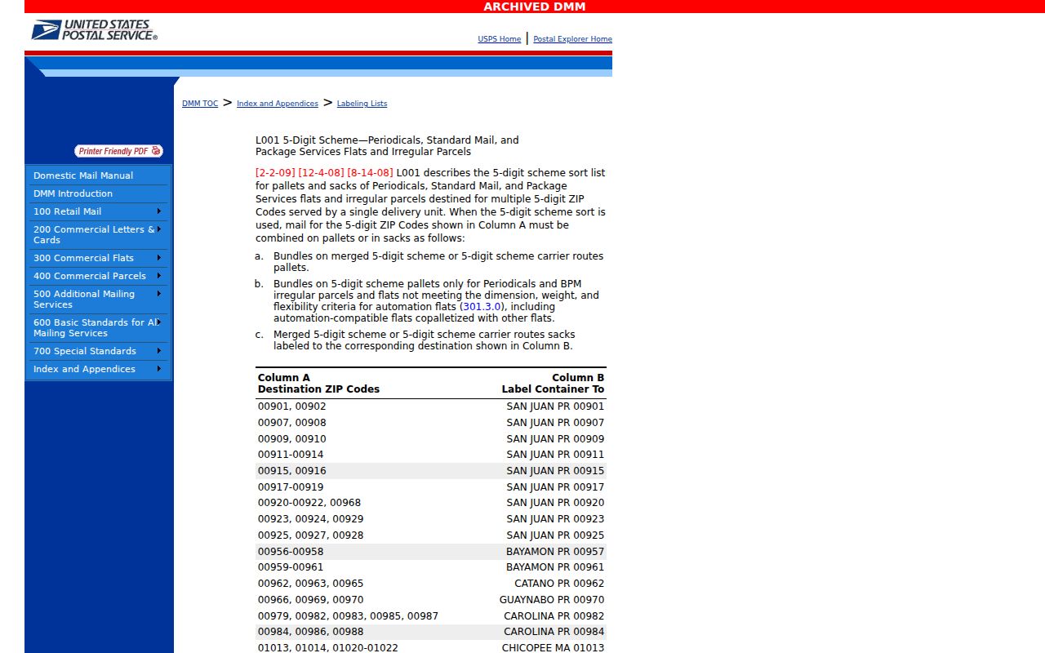The image size is (1045, 653).
Task: Select DMM Introduction in the sidebar
Action: [x=73, y=193]
